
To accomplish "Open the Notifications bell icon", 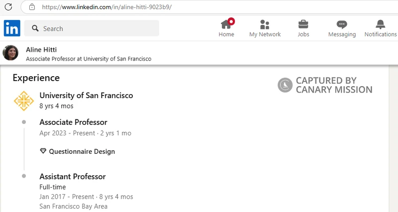I will coord(380,24).
